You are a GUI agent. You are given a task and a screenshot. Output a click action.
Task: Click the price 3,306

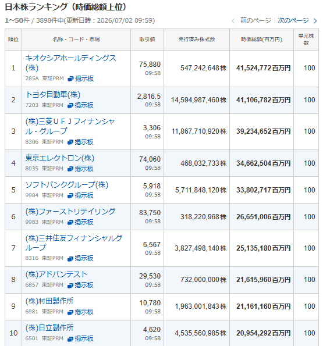(x=152, y=128)
